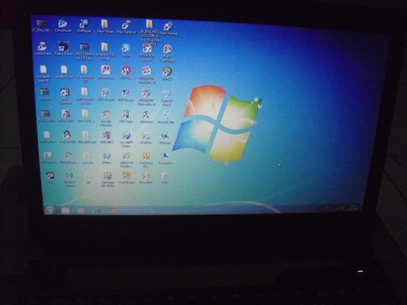Launch the Internet Explorer desktop shortcut
Viewport: 407px width, 305px height.
(69, 180)
